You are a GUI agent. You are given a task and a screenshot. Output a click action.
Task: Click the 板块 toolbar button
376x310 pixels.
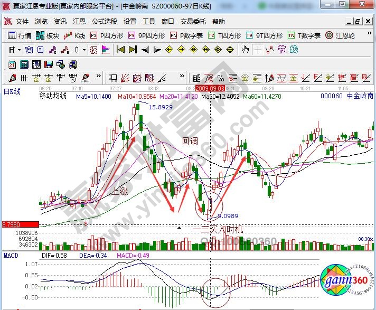tap(48, 35)
